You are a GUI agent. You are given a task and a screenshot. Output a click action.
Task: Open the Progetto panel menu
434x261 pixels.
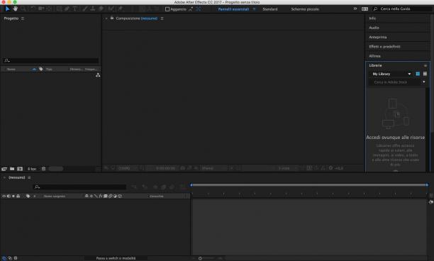click(23, 18)
